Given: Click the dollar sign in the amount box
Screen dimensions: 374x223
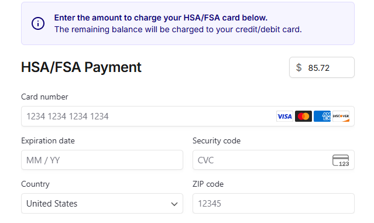Looking at the screenshot, I should [x=298, y=67].
